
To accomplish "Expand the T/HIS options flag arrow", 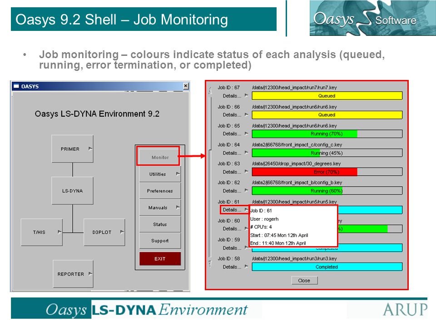I will pos(59,232).
